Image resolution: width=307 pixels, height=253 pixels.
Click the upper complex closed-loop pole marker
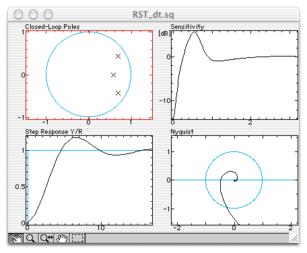tap(118, 57)
